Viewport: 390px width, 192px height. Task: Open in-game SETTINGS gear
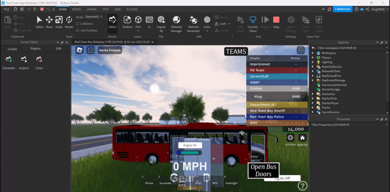pyautogui.click(x=290, y=138)
